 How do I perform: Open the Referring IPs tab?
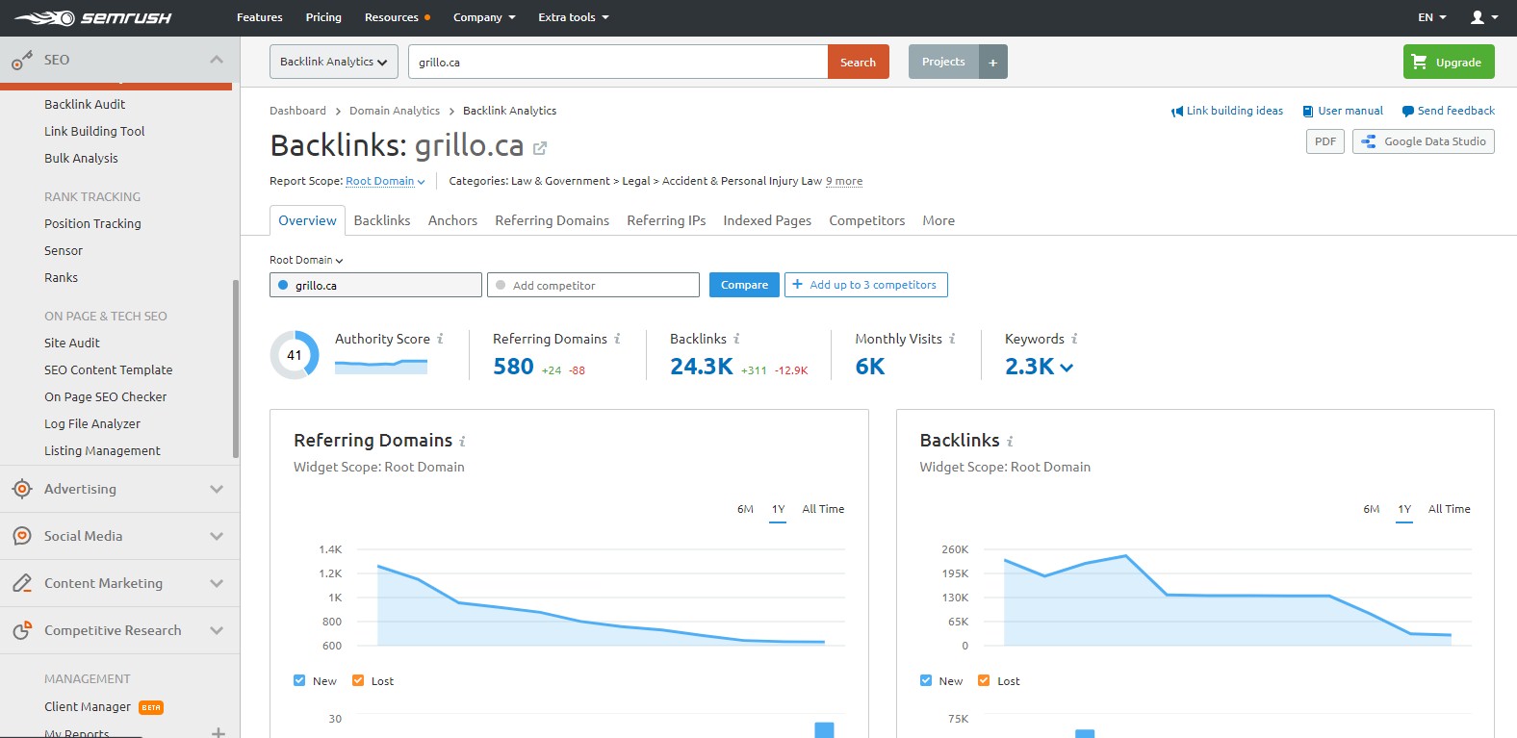(666, 220)
